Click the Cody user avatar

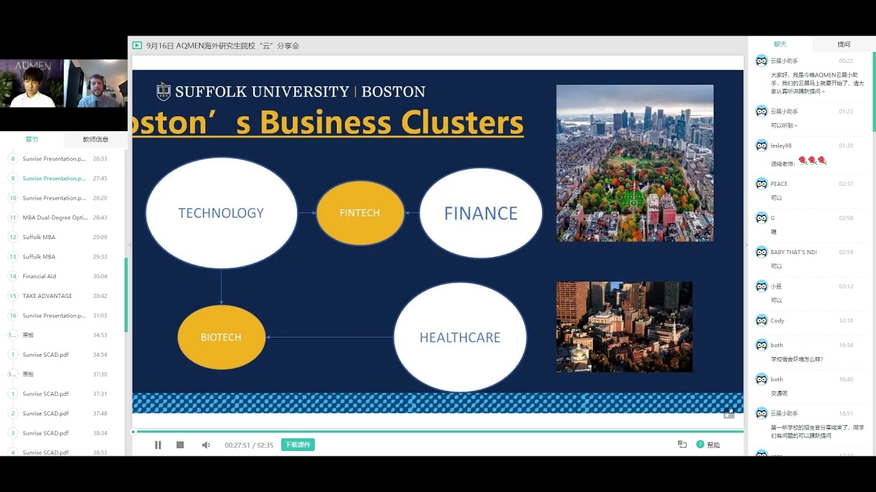click(761, 320)
